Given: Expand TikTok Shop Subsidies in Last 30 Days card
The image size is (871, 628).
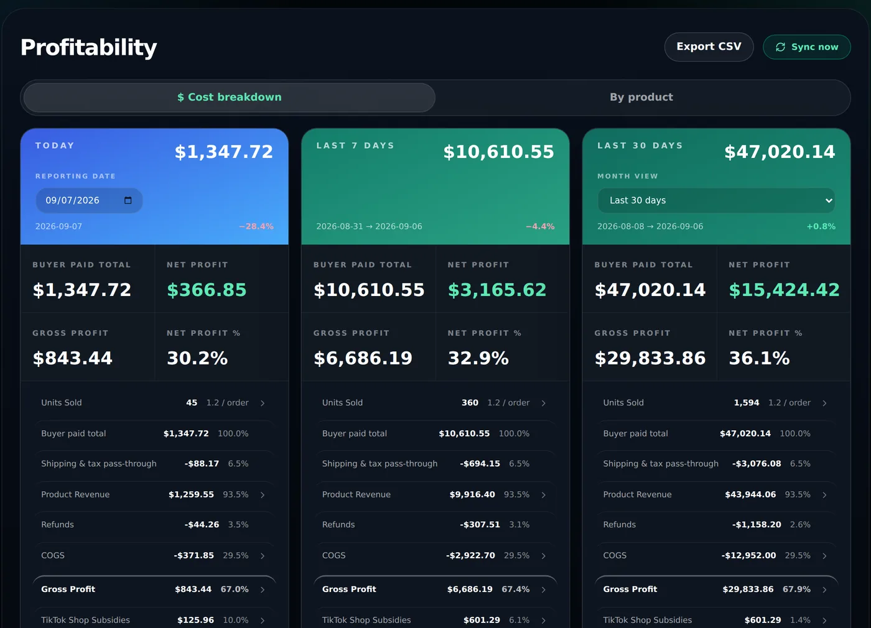Looking at the screenshot, I should [716, 621].
